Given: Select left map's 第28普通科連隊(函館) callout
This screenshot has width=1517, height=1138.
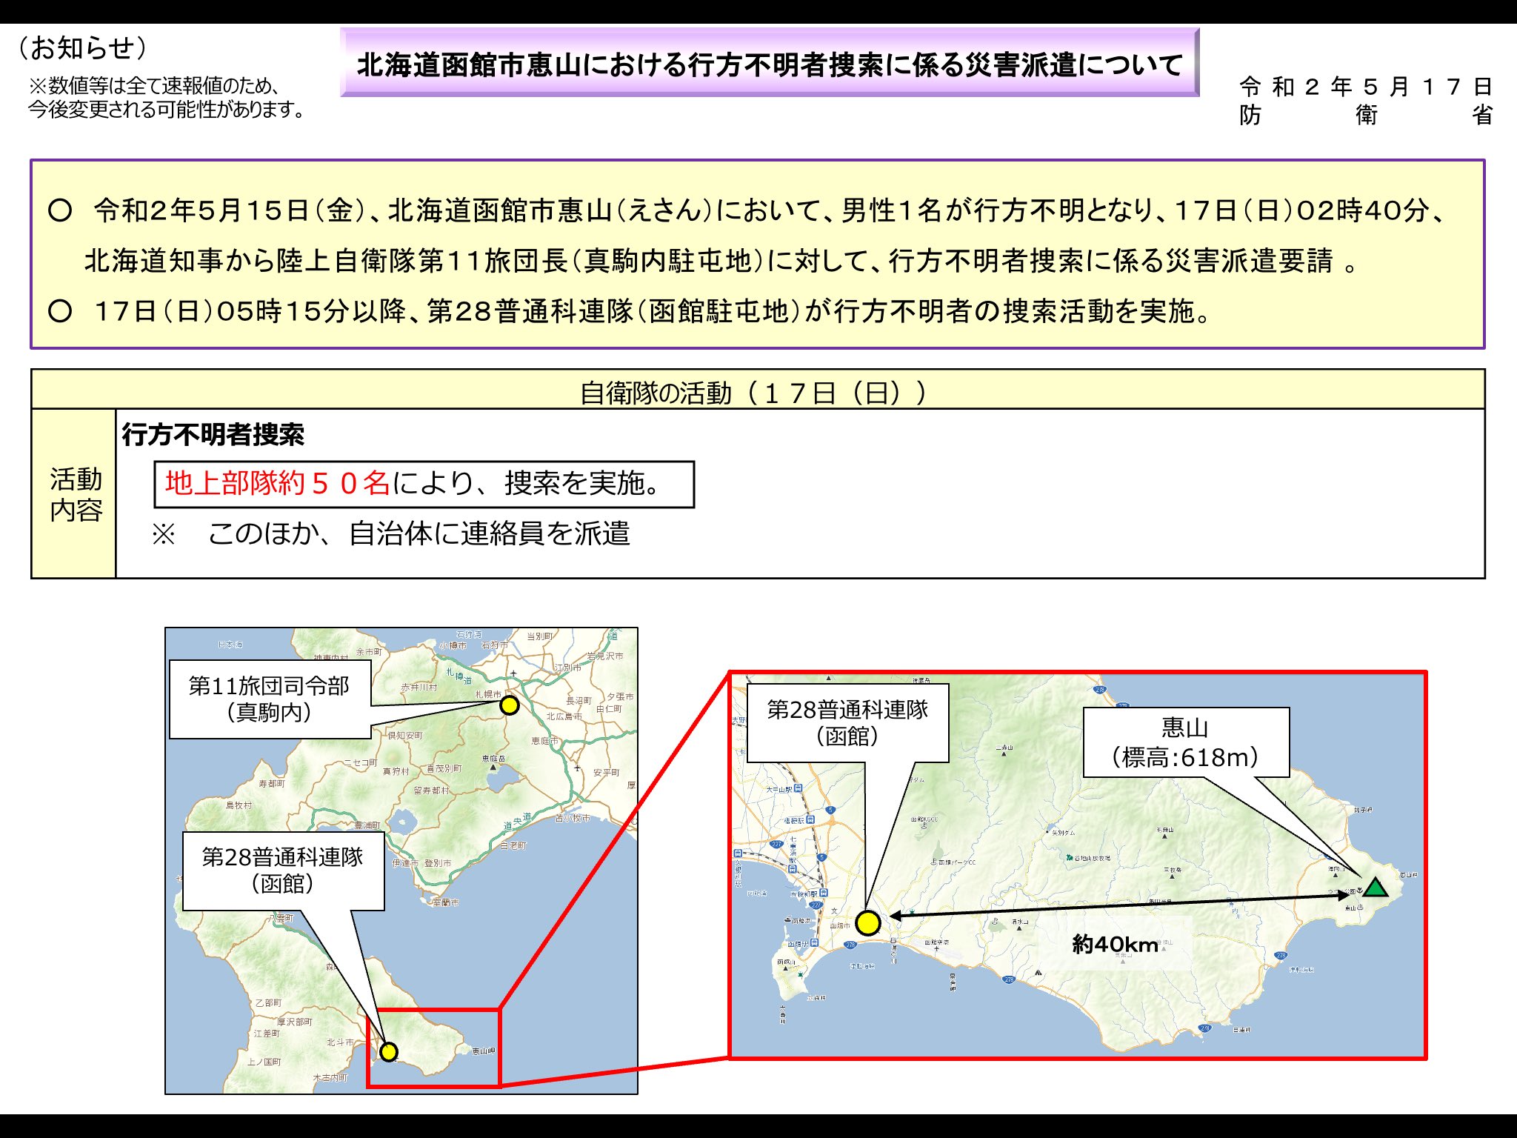Looking at the screenshot, I should coord(283,871).
